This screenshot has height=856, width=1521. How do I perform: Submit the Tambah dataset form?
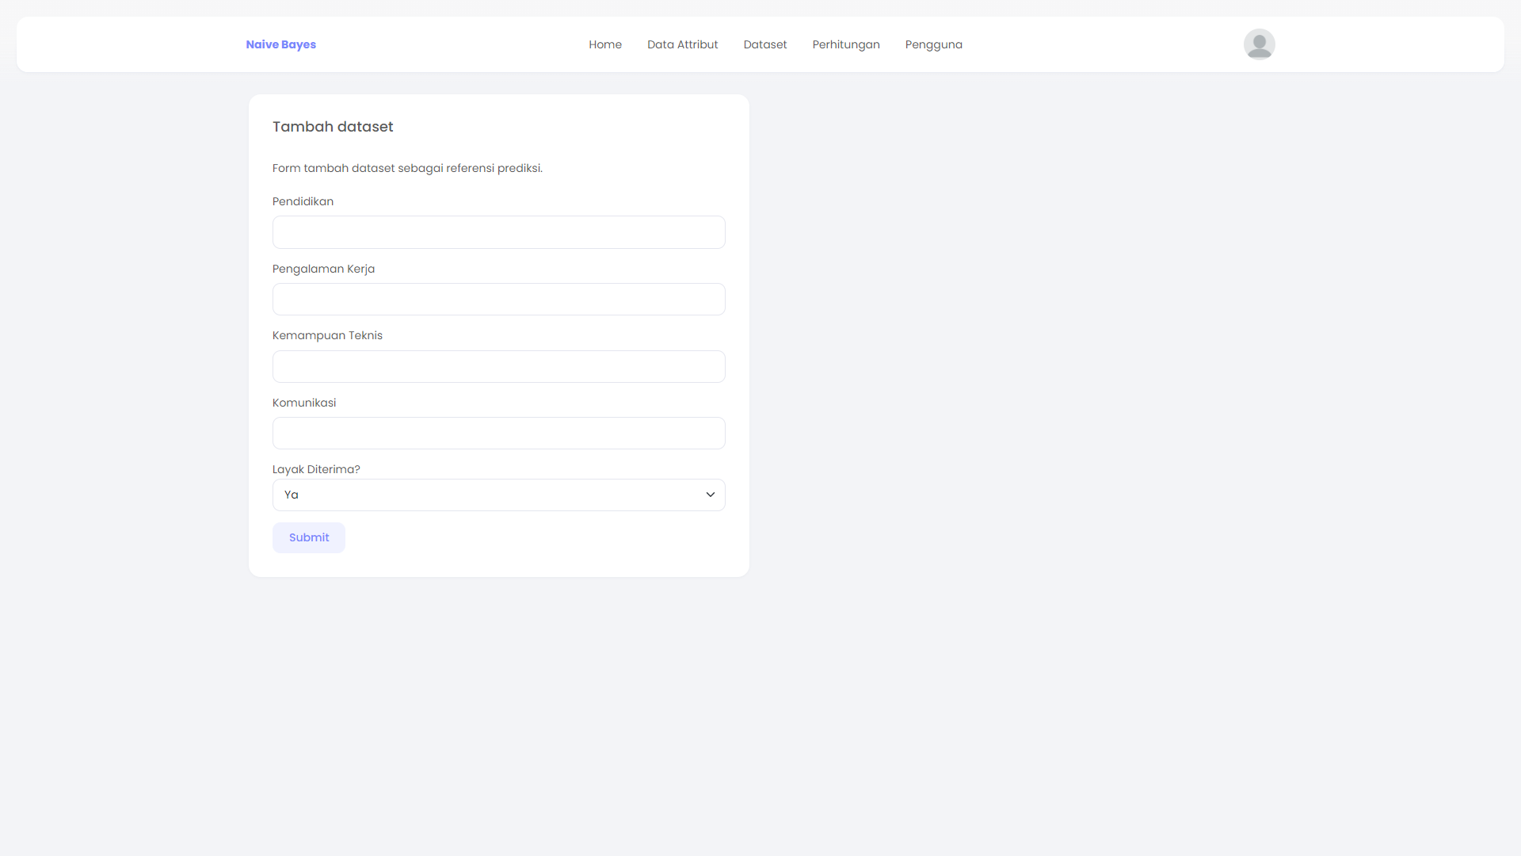coord(309,537)
